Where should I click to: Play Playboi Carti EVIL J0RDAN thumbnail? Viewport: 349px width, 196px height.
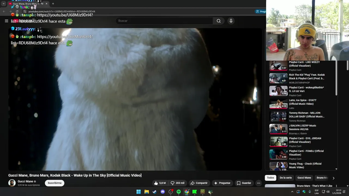click(278, 142)
